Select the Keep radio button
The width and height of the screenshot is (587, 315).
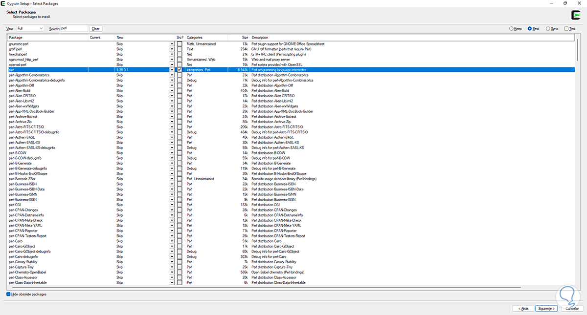(516, 29)
